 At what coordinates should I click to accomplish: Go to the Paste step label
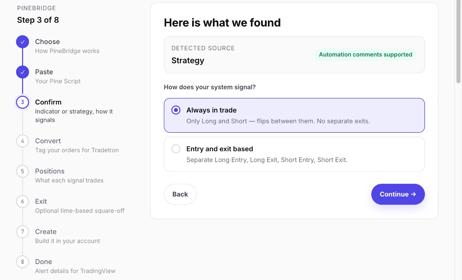[44, 72]
